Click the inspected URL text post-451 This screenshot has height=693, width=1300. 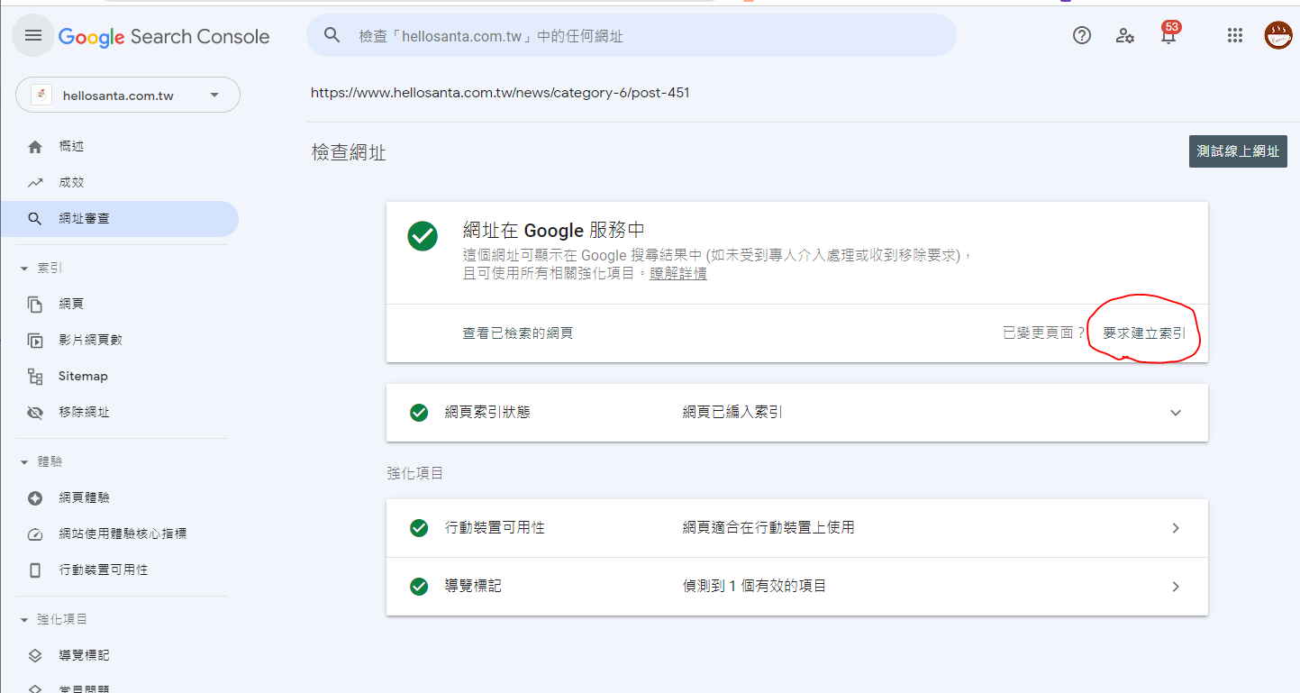click(500, 93)
